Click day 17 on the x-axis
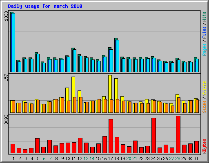This screenshot has width=209, height=163. pyautogui.click(x=110, y=159)
